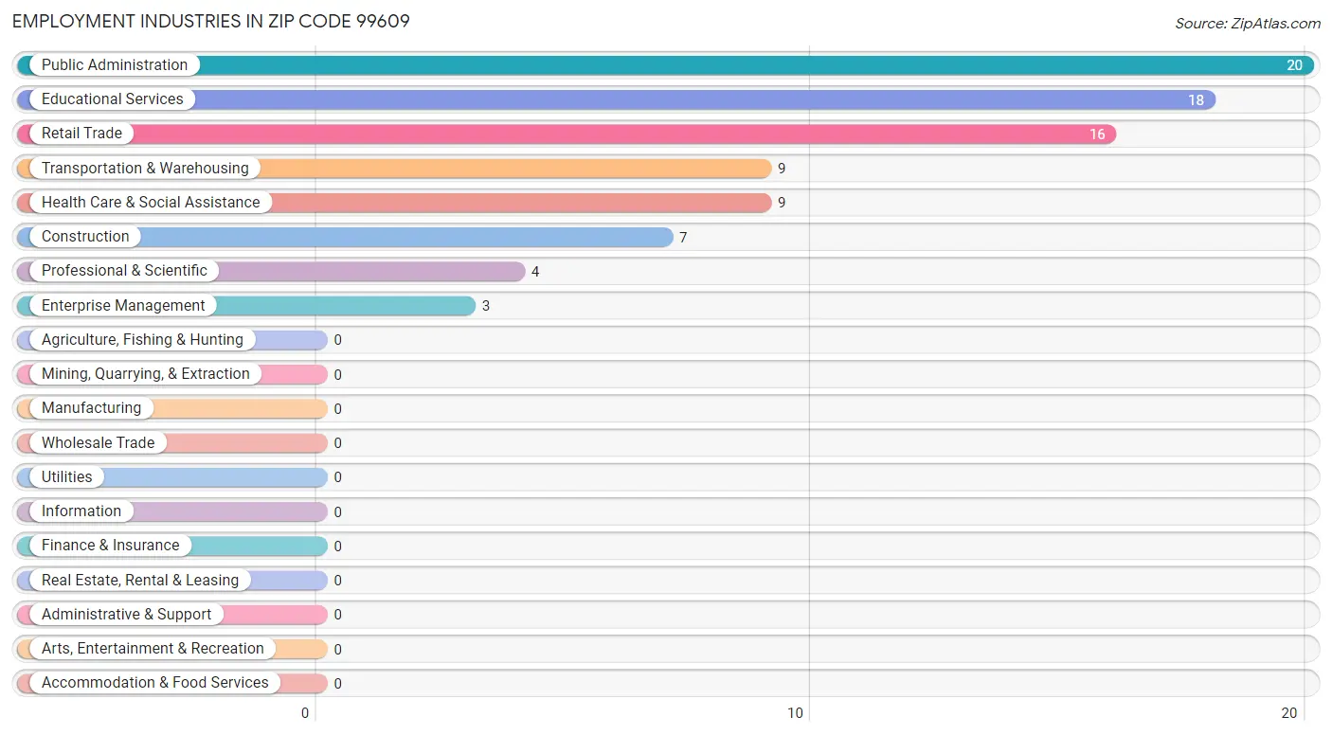1332x735 pixels.
Task: Click the x-axis tick label 20
Action: (1288, 714)
